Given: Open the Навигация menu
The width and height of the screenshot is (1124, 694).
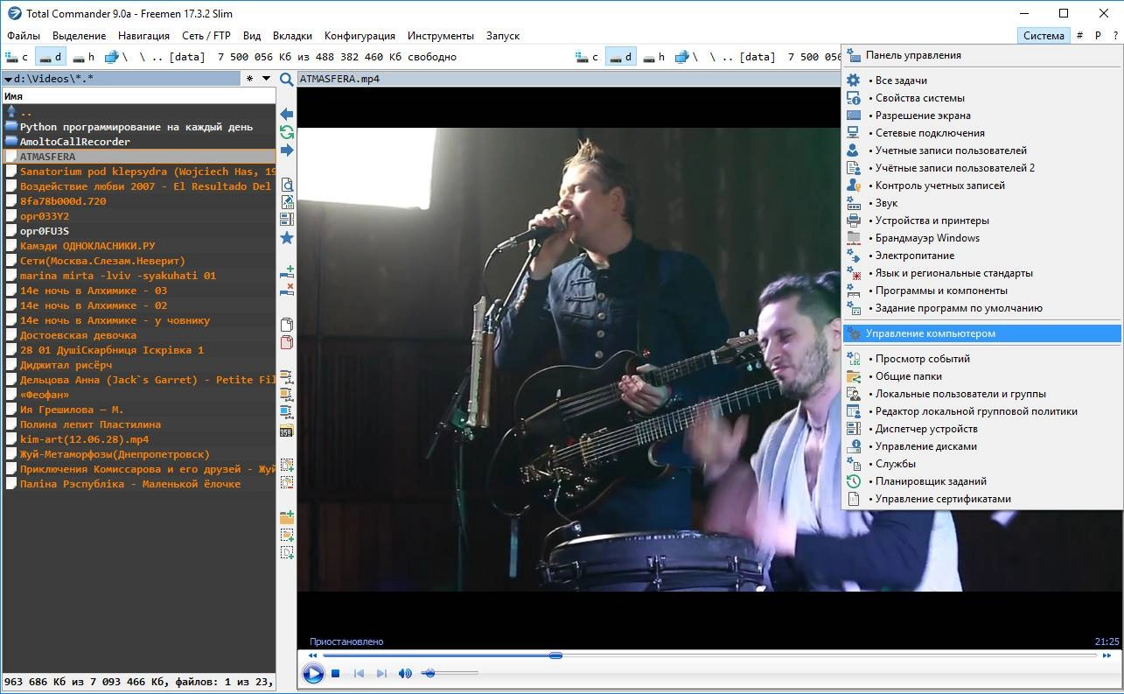Looking at the screenshot, I should [144, 36].
